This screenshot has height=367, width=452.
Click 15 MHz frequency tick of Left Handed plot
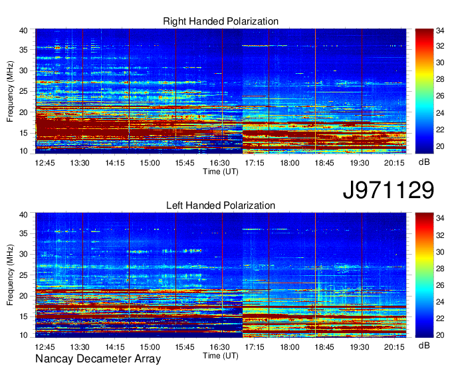[x=24, y=317]
